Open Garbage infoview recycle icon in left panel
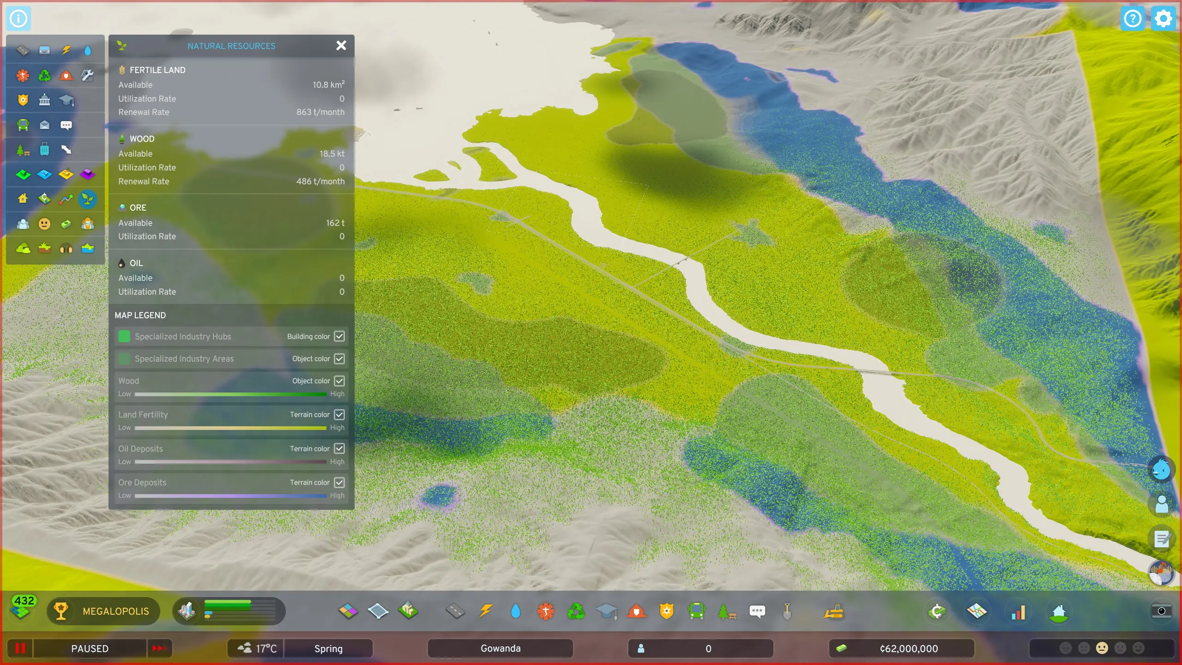1182x665 pixels. coord(44,75)
